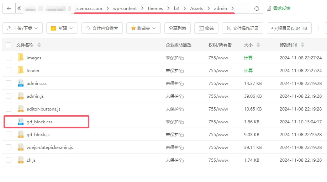Click the back arrow navigation button

pos(9,9)
